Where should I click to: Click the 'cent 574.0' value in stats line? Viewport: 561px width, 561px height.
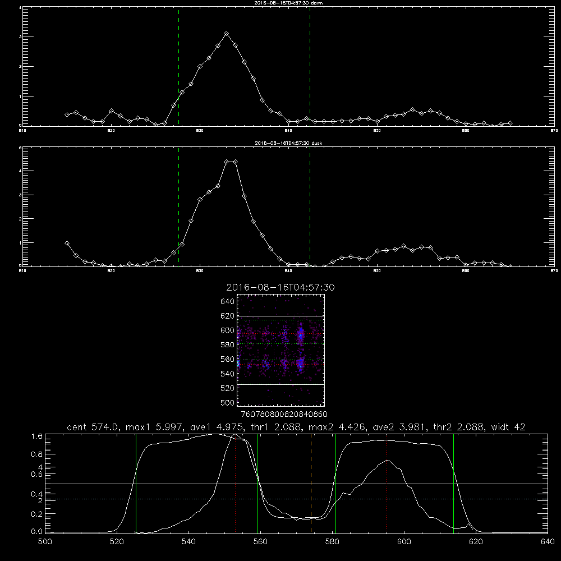pos(93,427)
